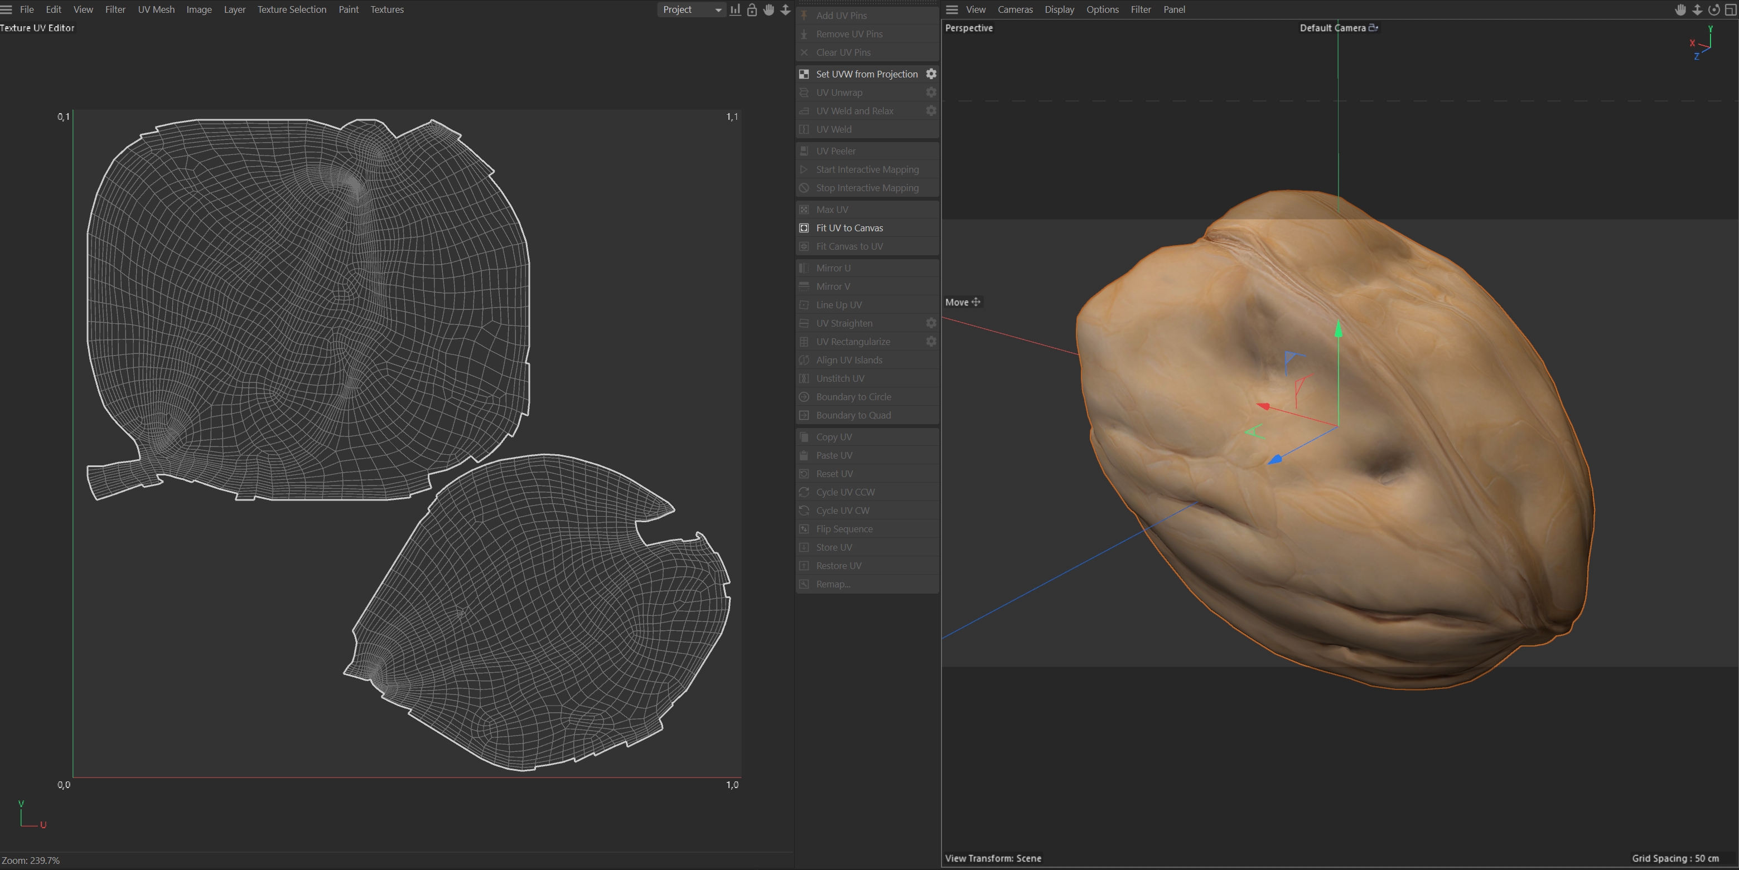This screenshot has width=1739, height=870.
Task: Click Fit UV to Canvas
Action: click(849, 228)
